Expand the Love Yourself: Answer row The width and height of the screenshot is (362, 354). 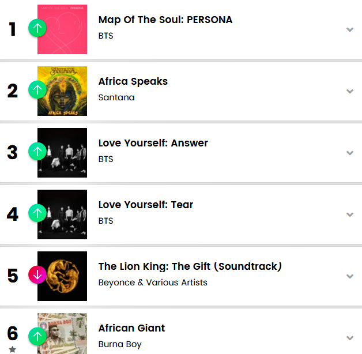pos(349,153)
